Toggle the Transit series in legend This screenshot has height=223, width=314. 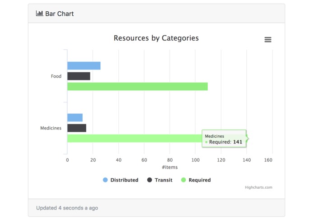pos(160,180)
